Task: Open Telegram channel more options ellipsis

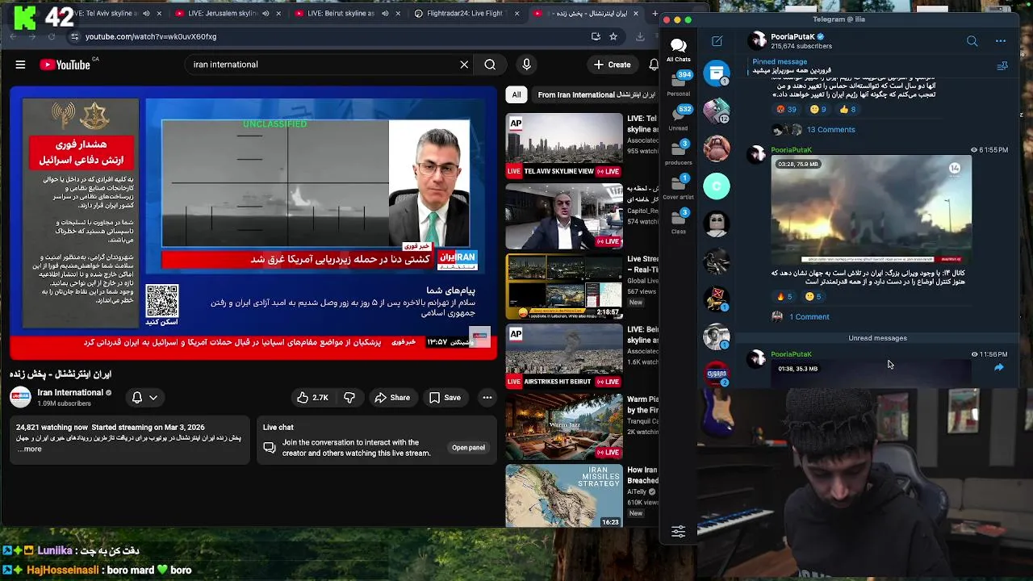Action: pyautogui.click(x=1001, y=41)
